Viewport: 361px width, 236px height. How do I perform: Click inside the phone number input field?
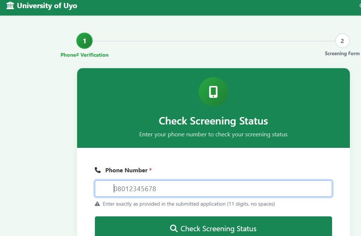(213, 189)
